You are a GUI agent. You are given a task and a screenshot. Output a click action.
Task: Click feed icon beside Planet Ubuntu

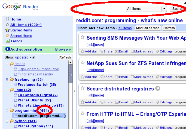tap(15, 100)
